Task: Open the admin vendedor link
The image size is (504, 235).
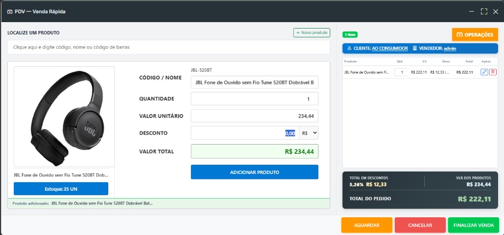Action: [x=450, y=49]
